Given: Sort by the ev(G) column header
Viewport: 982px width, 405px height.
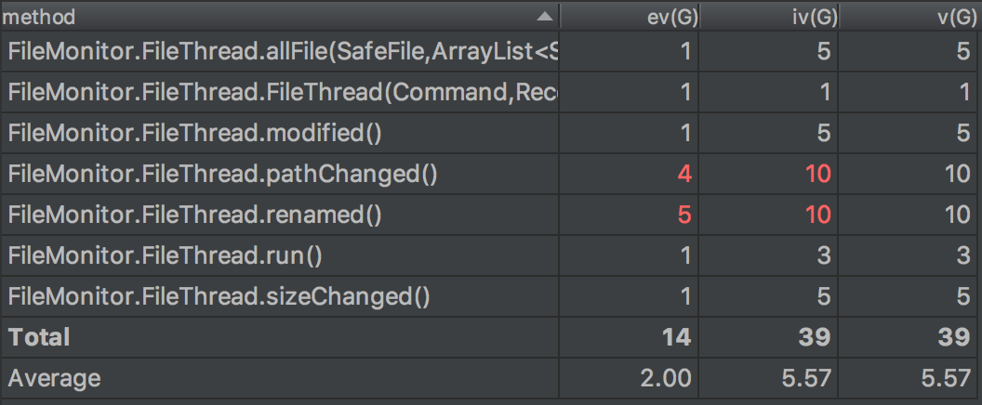Looking at the screenshot, I should (669, 17).
